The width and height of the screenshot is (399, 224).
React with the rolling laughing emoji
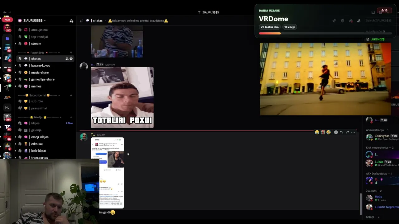[329, 132]
